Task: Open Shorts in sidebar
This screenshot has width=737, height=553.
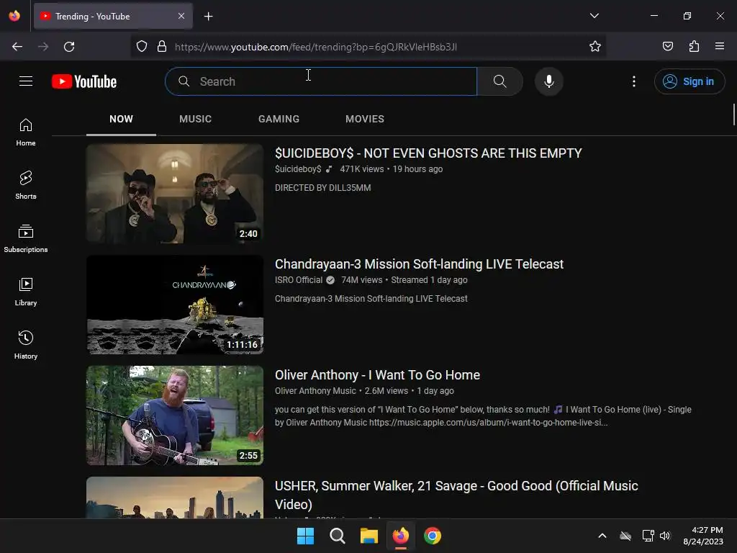Action: (x=26, y=185)
